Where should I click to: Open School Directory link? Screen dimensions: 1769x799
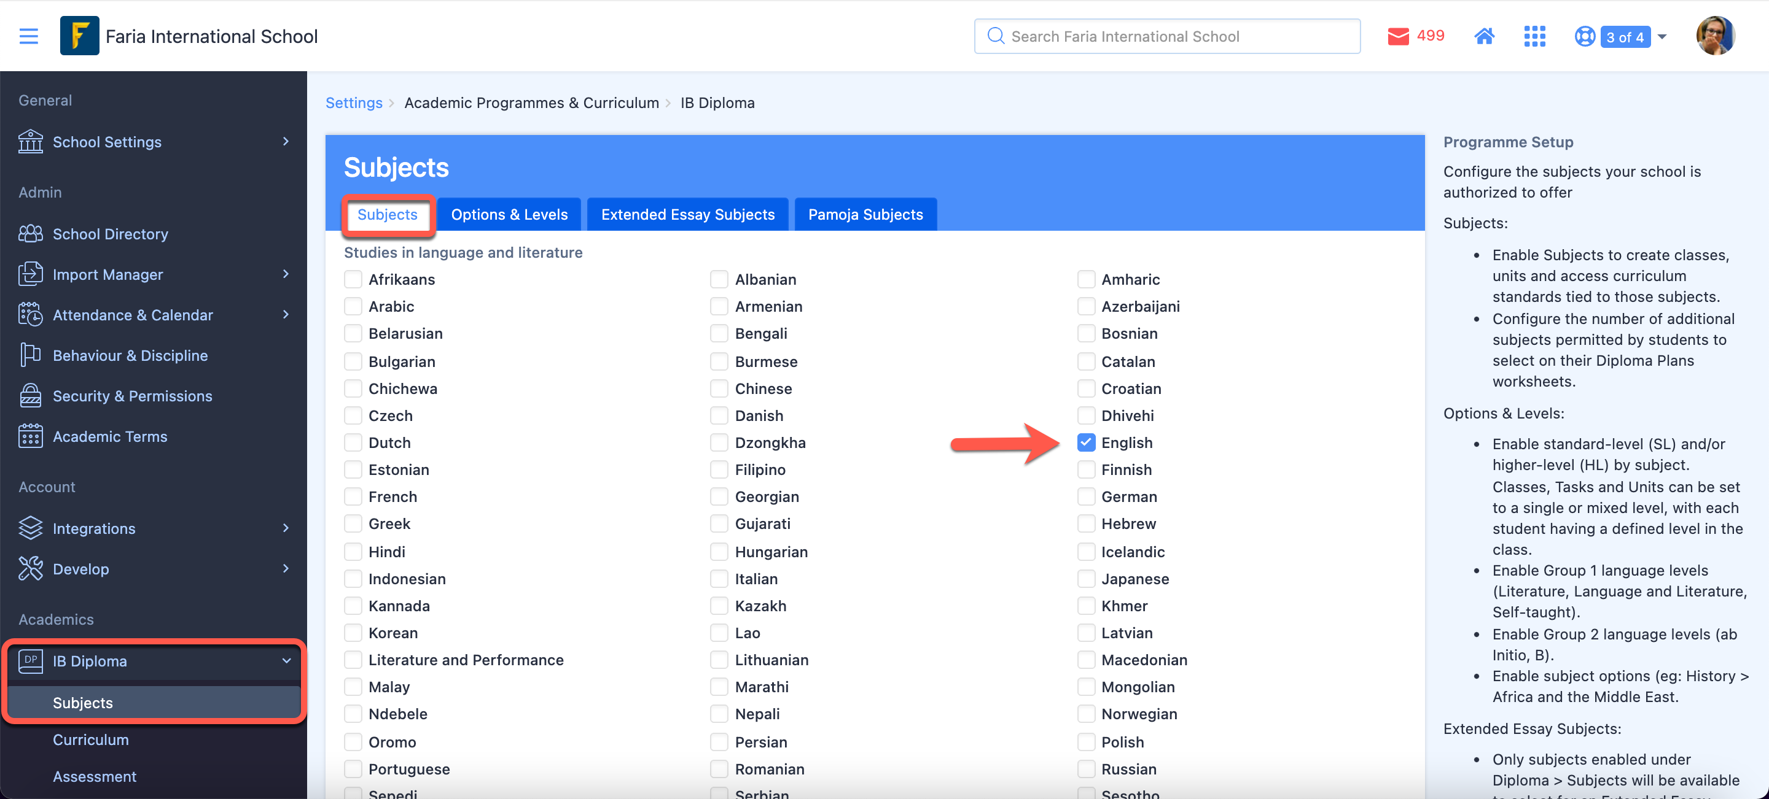point(110,233)
